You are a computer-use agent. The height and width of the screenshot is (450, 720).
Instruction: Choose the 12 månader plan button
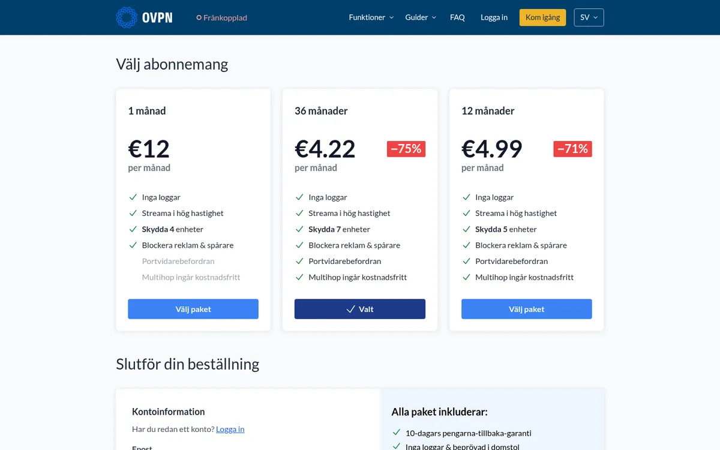click(x=527, y=309)
